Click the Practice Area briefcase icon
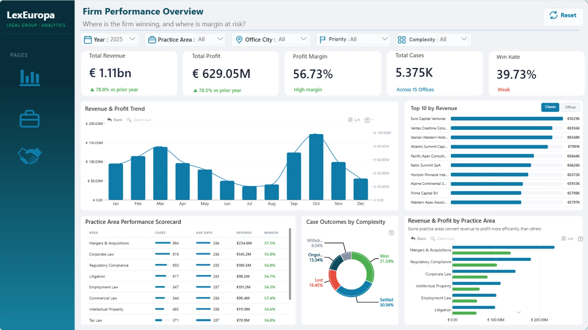This screenshot has height=330, width=588. click(152, 40)
